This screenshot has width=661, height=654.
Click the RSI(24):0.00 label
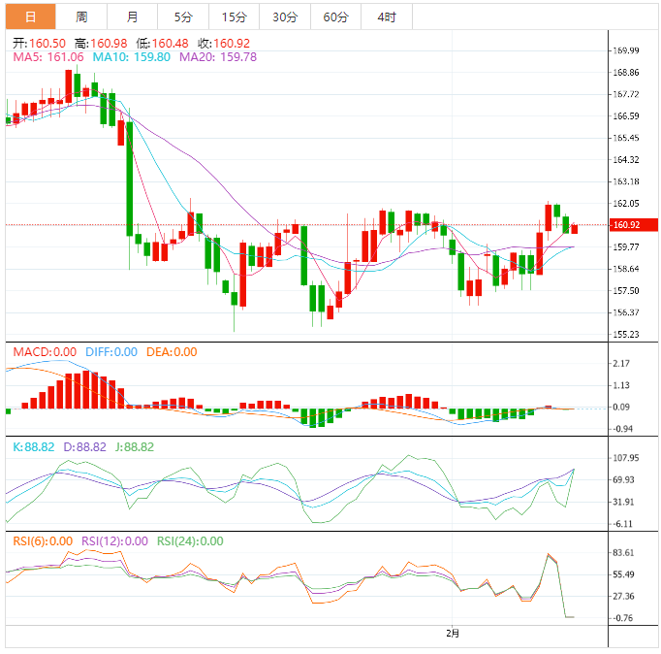pyautogui.click(x=190, y=541)
